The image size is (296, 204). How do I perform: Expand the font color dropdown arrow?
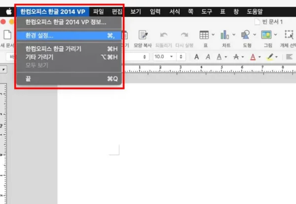[260, 57]
